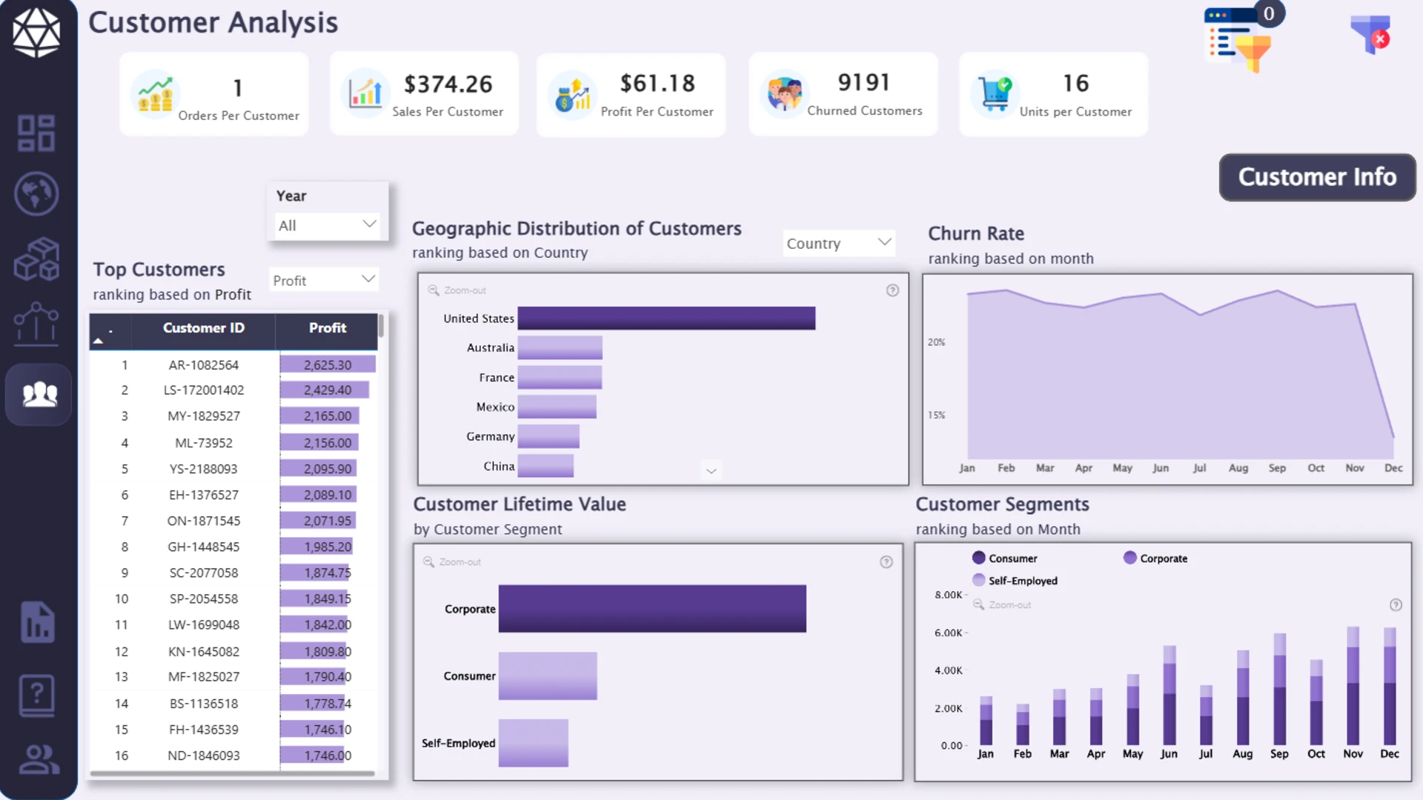The image size is (1423, 800).
Task: Toggle the Corporate legend item
Action: [x=1155, y=559]
